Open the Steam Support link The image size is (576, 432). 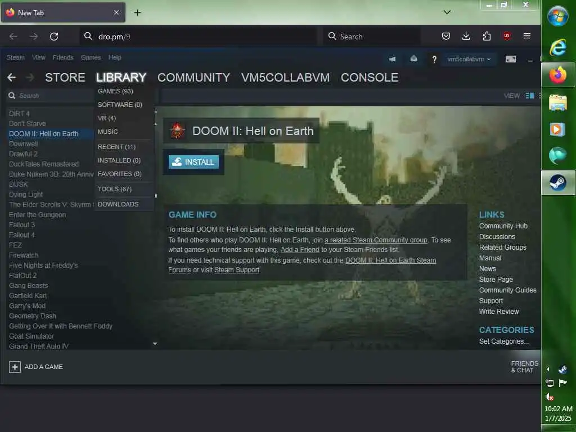237,270
